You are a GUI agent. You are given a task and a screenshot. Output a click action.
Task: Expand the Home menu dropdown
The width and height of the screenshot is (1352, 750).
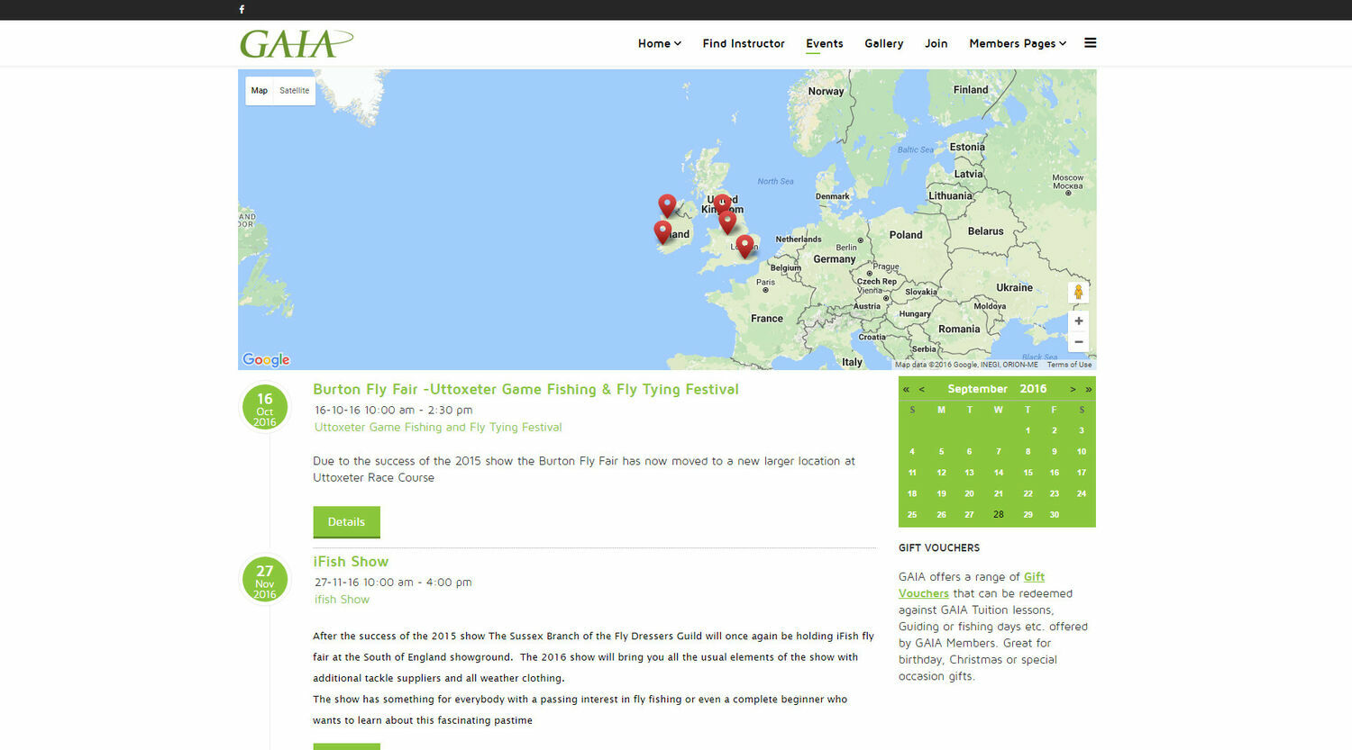pos(660,43)
